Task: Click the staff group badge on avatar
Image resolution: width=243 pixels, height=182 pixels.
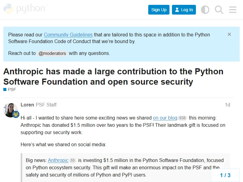Action: (16, 114)
